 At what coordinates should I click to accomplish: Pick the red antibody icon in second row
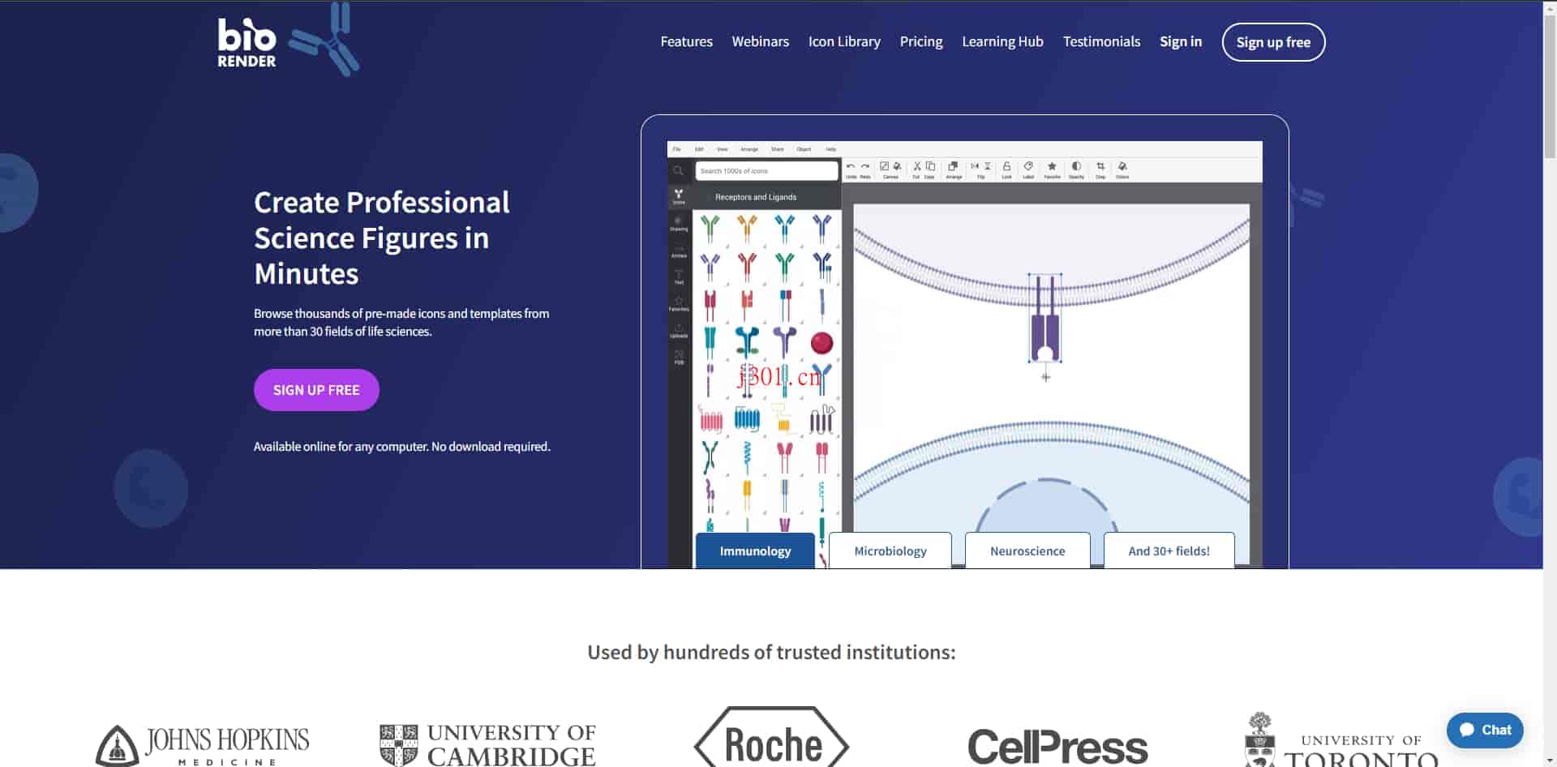[x=747, y=266]
